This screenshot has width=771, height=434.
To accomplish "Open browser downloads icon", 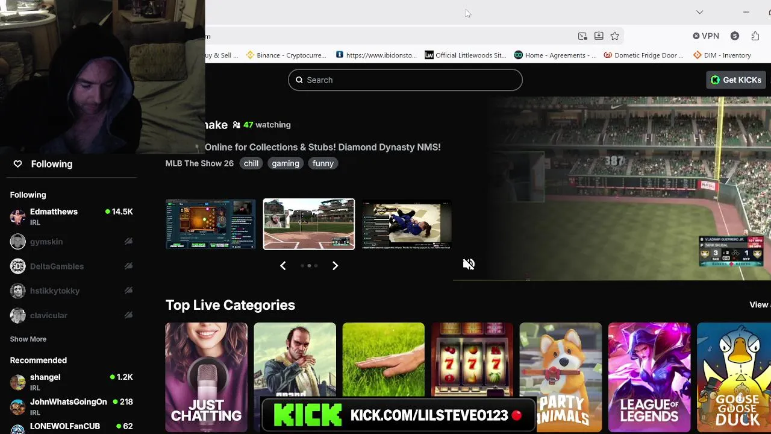I will pos(599,36).
